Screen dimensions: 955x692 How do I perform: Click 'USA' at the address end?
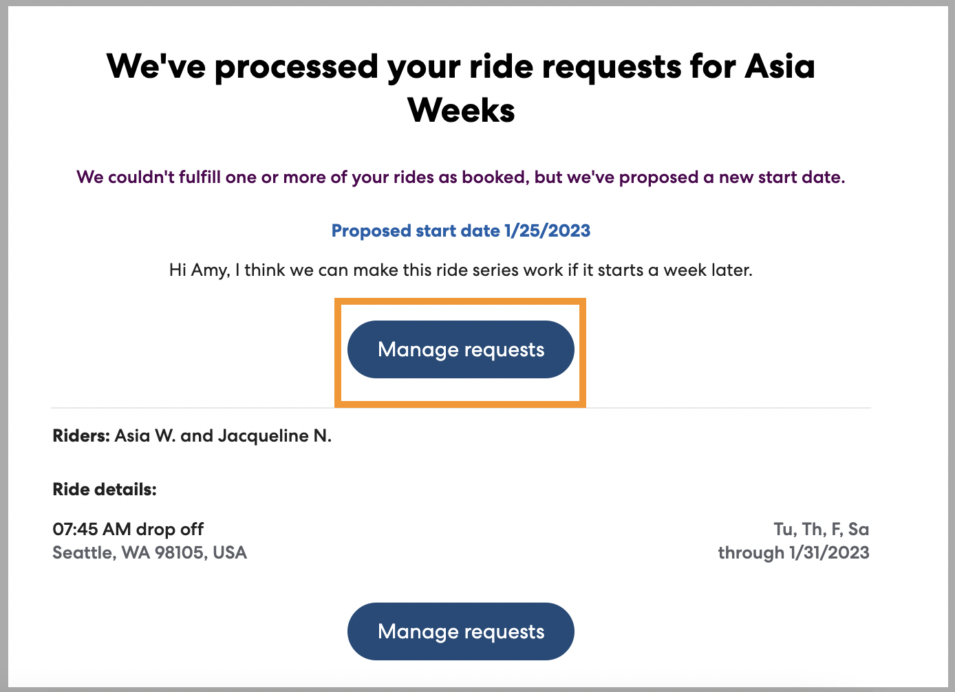(230, 552)
